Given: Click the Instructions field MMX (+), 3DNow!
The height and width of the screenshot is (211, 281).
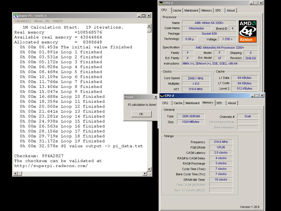Looking at the screenshot, I should pyautogui.click(x=220, y=63).
